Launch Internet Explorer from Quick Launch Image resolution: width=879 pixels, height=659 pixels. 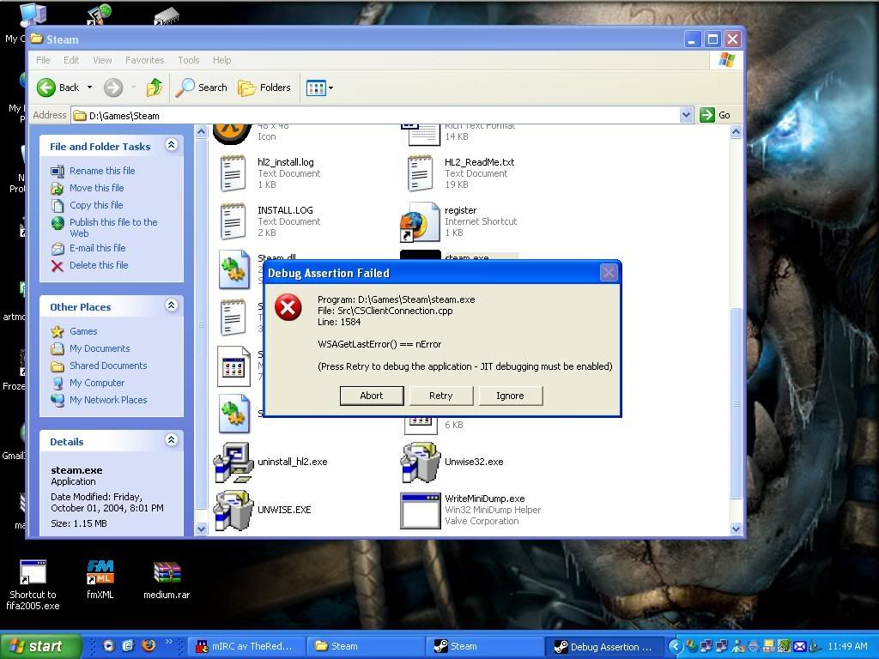[129, 645]
